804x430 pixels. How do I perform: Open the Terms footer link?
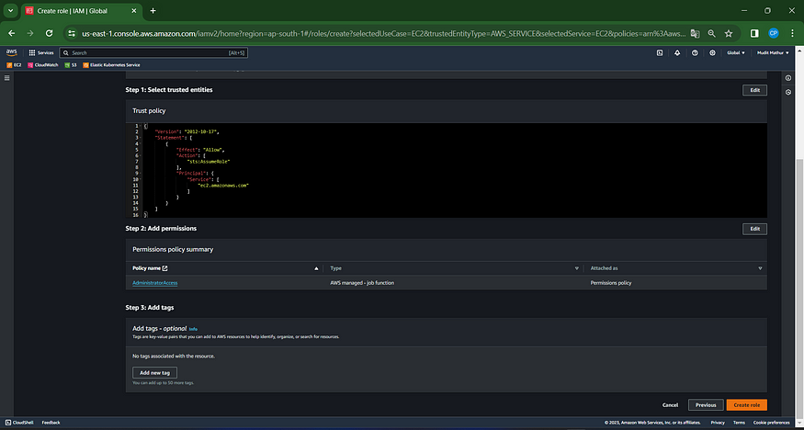[739, 423]
